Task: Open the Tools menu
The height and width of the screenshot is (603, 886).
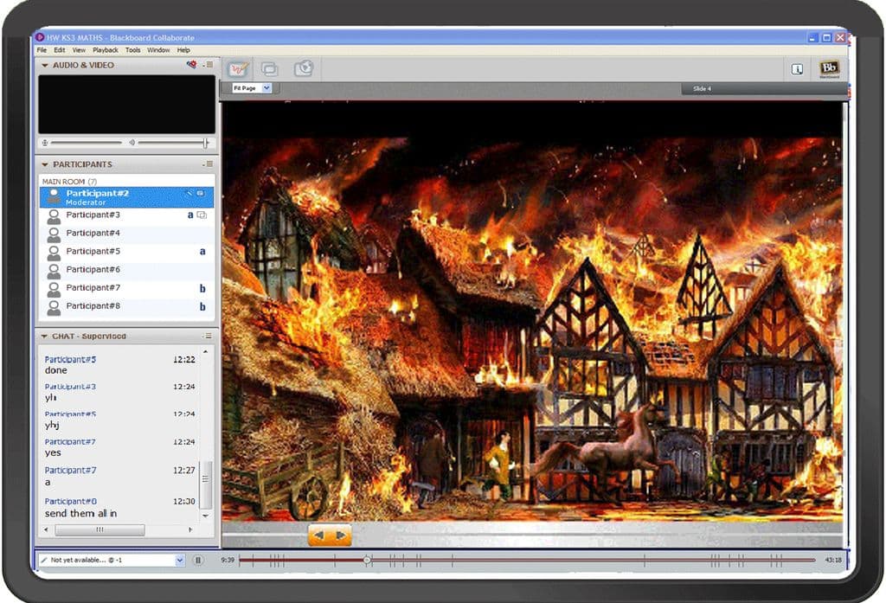Action: click(x=132, y=49)
